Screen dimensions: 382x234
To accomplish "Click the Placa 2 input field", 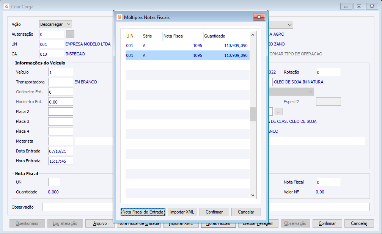I will (61, 112).
